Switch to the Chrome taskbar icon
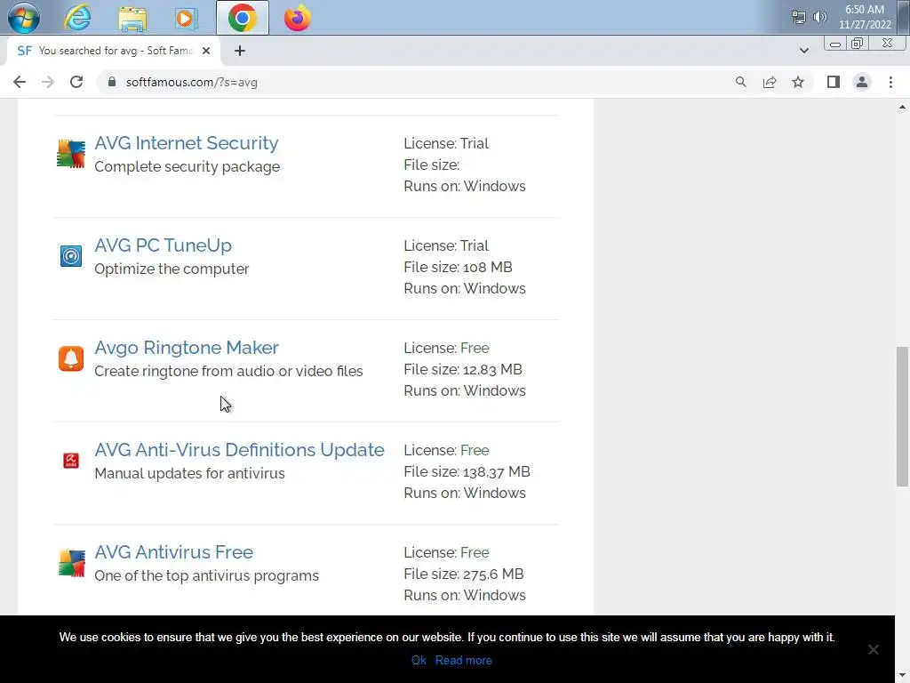910x683 pixels. [243, 18]
